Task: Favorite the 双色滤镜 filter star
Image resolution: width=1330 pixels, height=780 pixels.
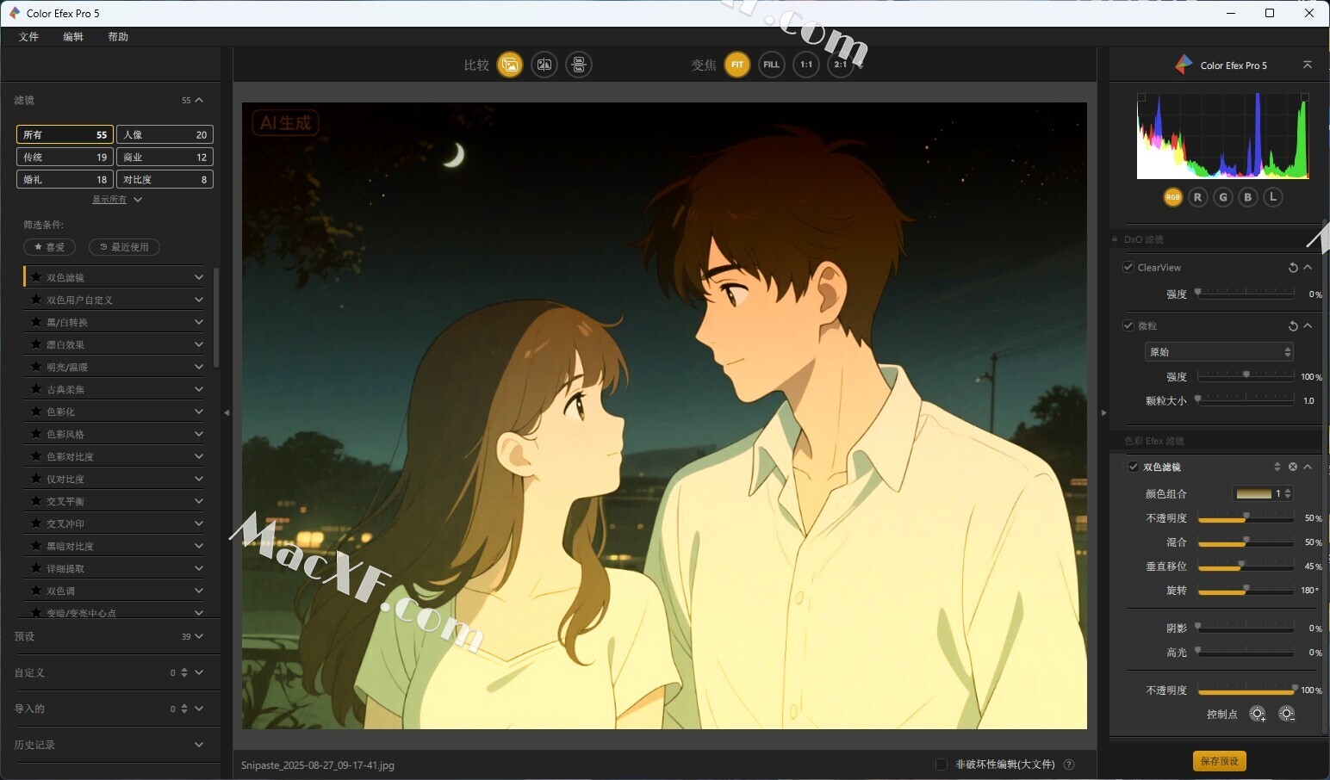Action: 36,277
